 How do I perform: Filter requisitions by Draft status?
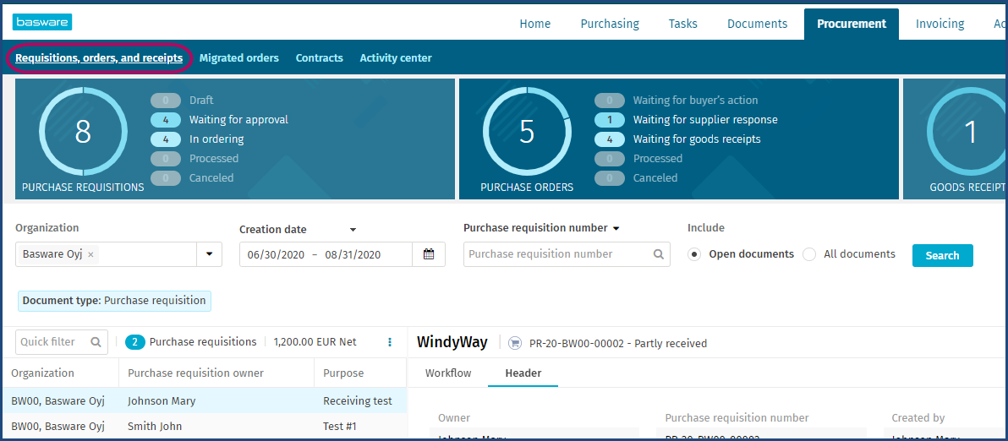182,101
